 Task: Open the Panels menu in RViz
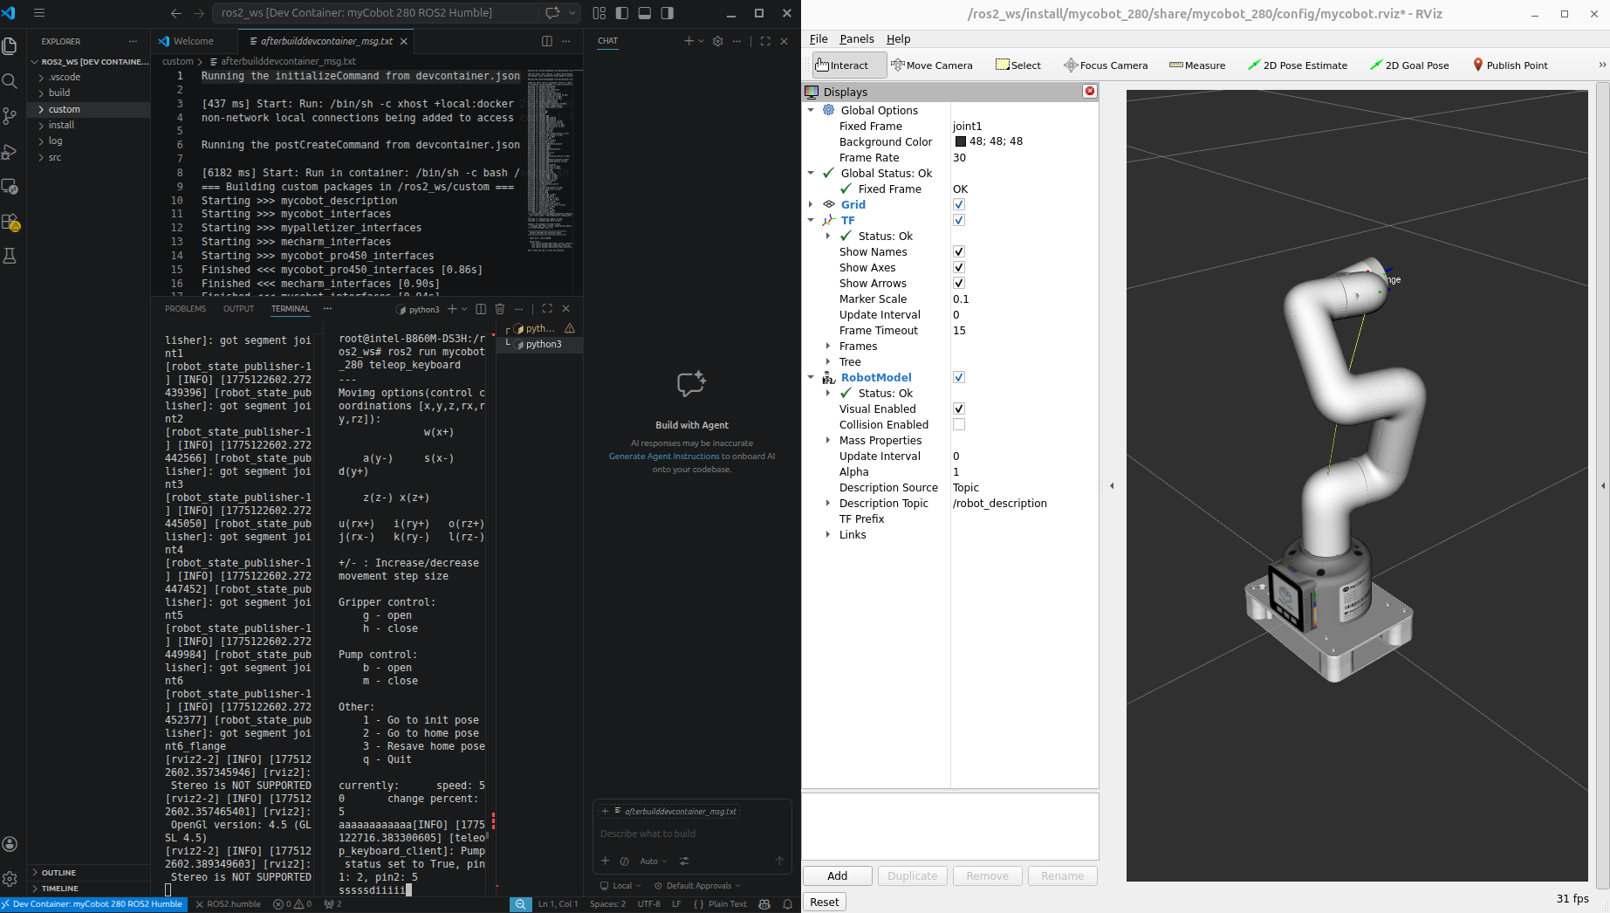856,39
